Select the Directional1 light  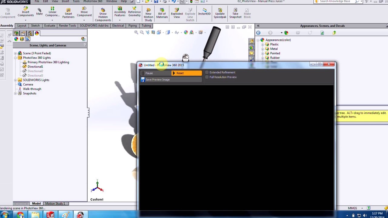(x=35, y=67)
